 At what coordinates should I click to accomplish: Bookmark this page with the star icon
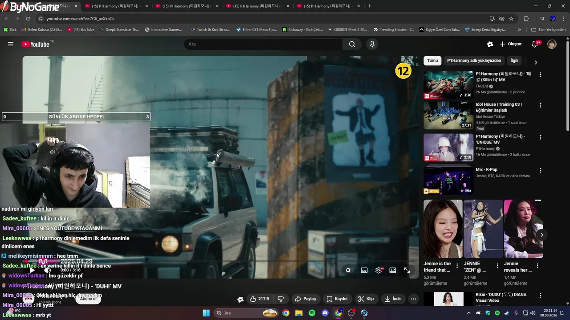511,19
